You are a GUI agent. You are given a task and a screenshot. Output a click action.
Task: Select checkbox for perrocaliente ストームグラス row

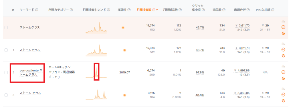pos(6,73)
